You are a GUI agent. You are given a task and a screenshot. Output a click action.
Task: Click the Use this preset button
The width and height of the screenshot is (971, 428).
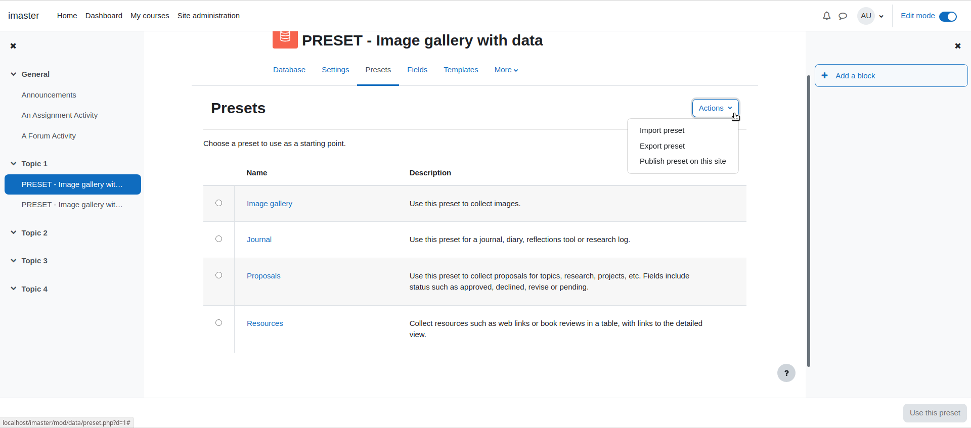click(935, 413)
